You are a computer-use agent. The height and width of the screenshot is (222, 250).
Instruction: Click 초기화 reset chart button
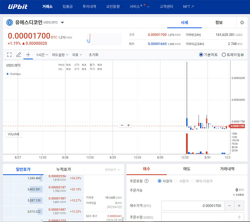[x=94, y=55]
